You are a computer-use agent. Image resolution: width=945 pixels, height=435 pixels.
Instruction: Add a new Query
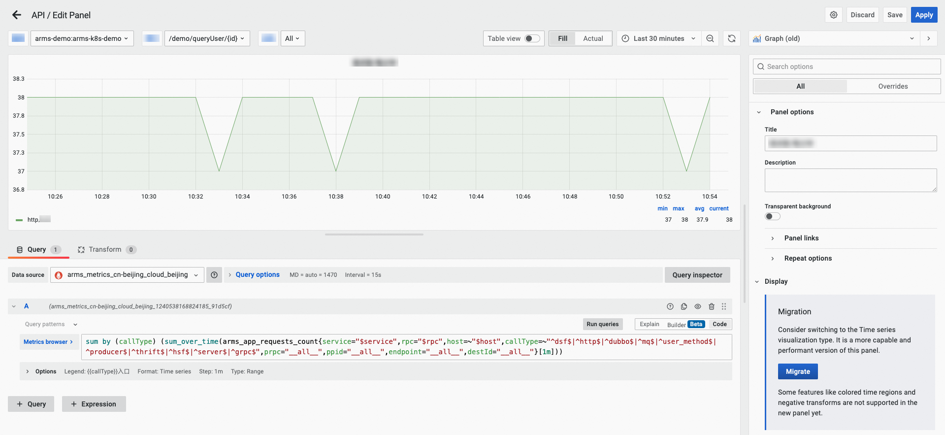[x=31, y=404]
